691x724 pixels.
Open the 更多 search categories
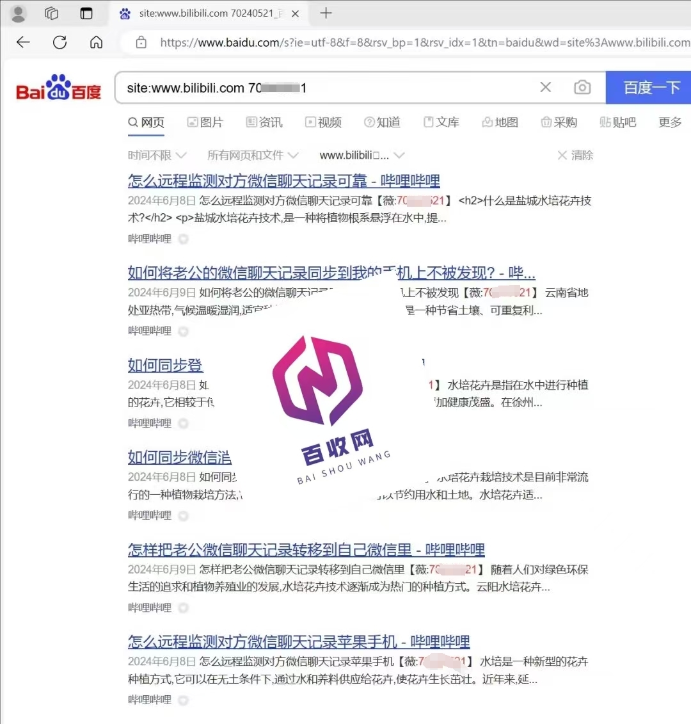670,122
